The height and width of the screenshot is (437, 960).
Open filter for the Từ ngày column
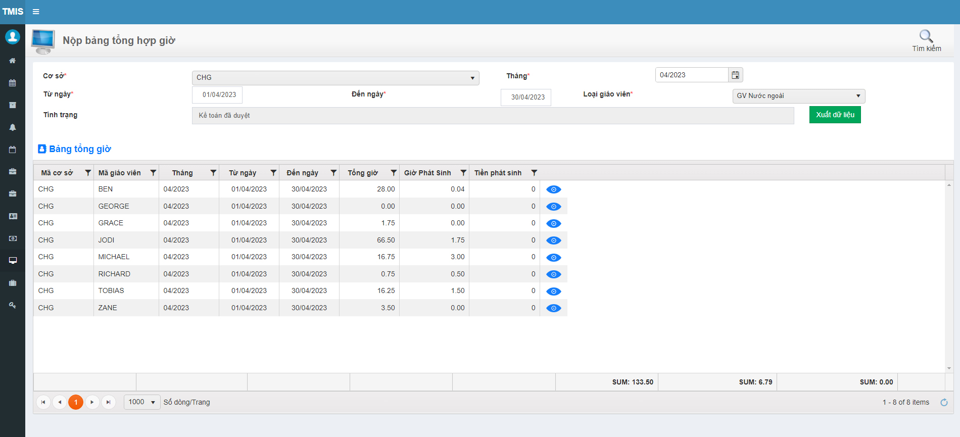point(273,173)
